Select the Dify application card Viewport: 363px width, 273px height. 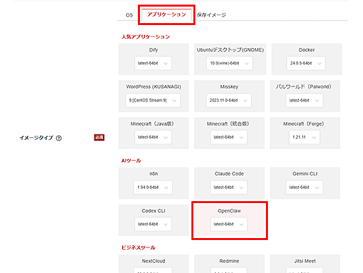click(x=154, y=59)
